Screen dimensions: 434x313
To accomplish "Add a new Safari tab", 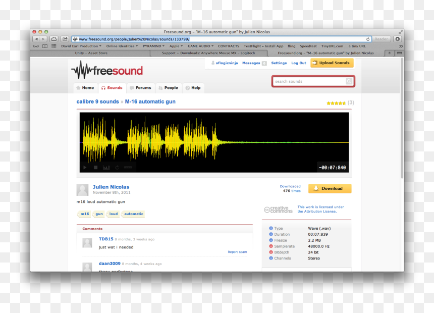I will 390,53.
